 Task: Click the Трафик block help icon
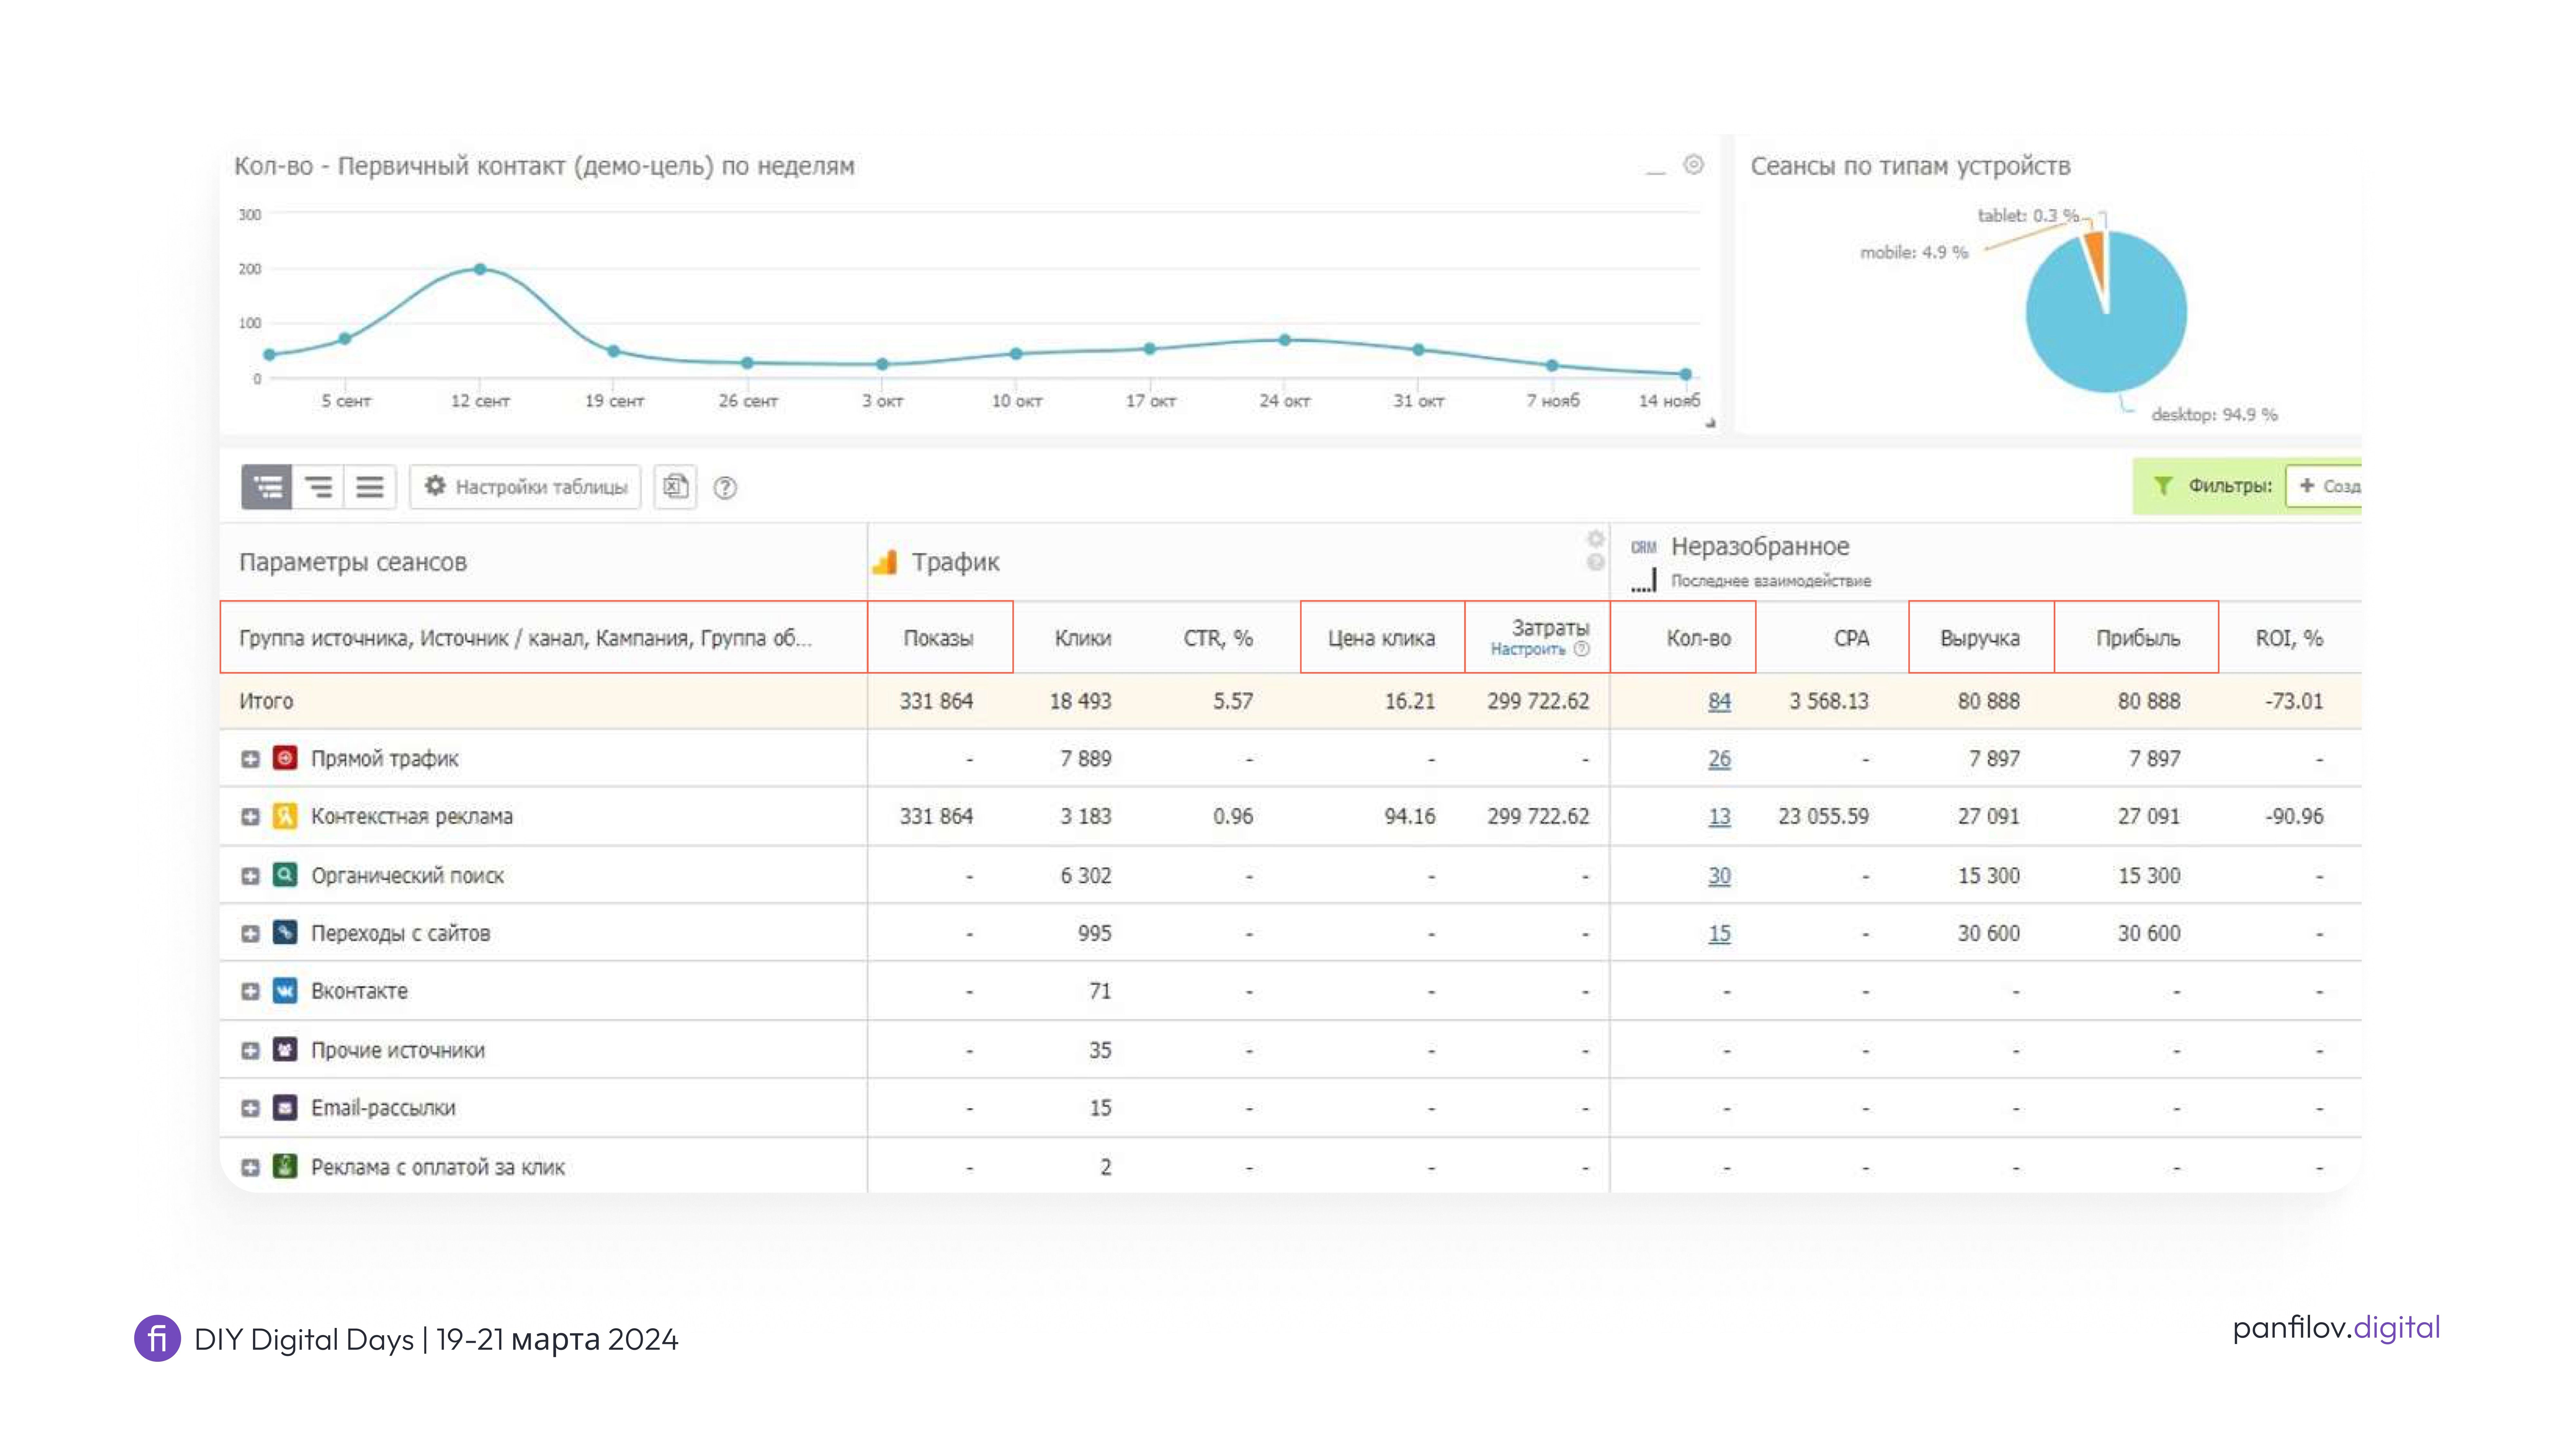click(x=1596, y=562)
